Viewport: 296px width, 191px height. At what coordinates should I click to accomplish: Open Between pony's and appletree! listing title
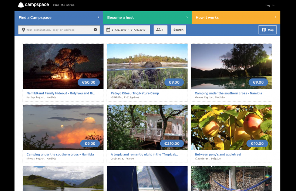point(218,154)
